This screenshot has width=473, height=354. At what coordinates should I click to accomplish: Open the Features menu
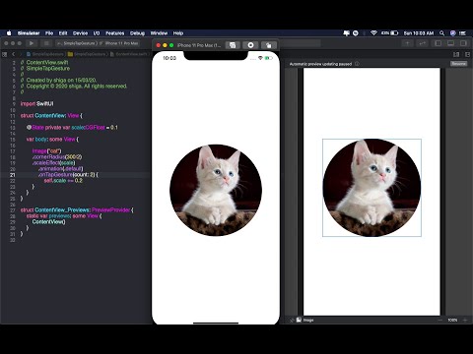click(115, 33)
